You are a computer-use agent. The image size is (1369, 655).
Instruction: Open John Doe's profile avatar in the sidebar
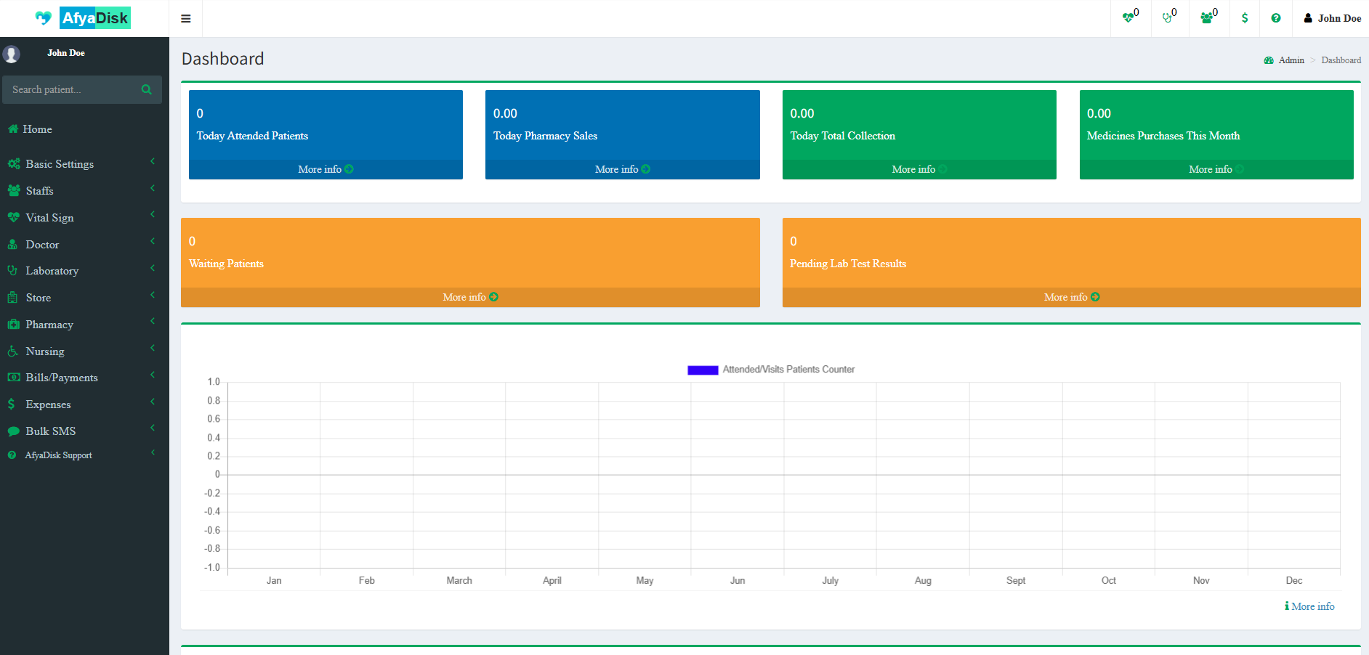coord(12,54)
